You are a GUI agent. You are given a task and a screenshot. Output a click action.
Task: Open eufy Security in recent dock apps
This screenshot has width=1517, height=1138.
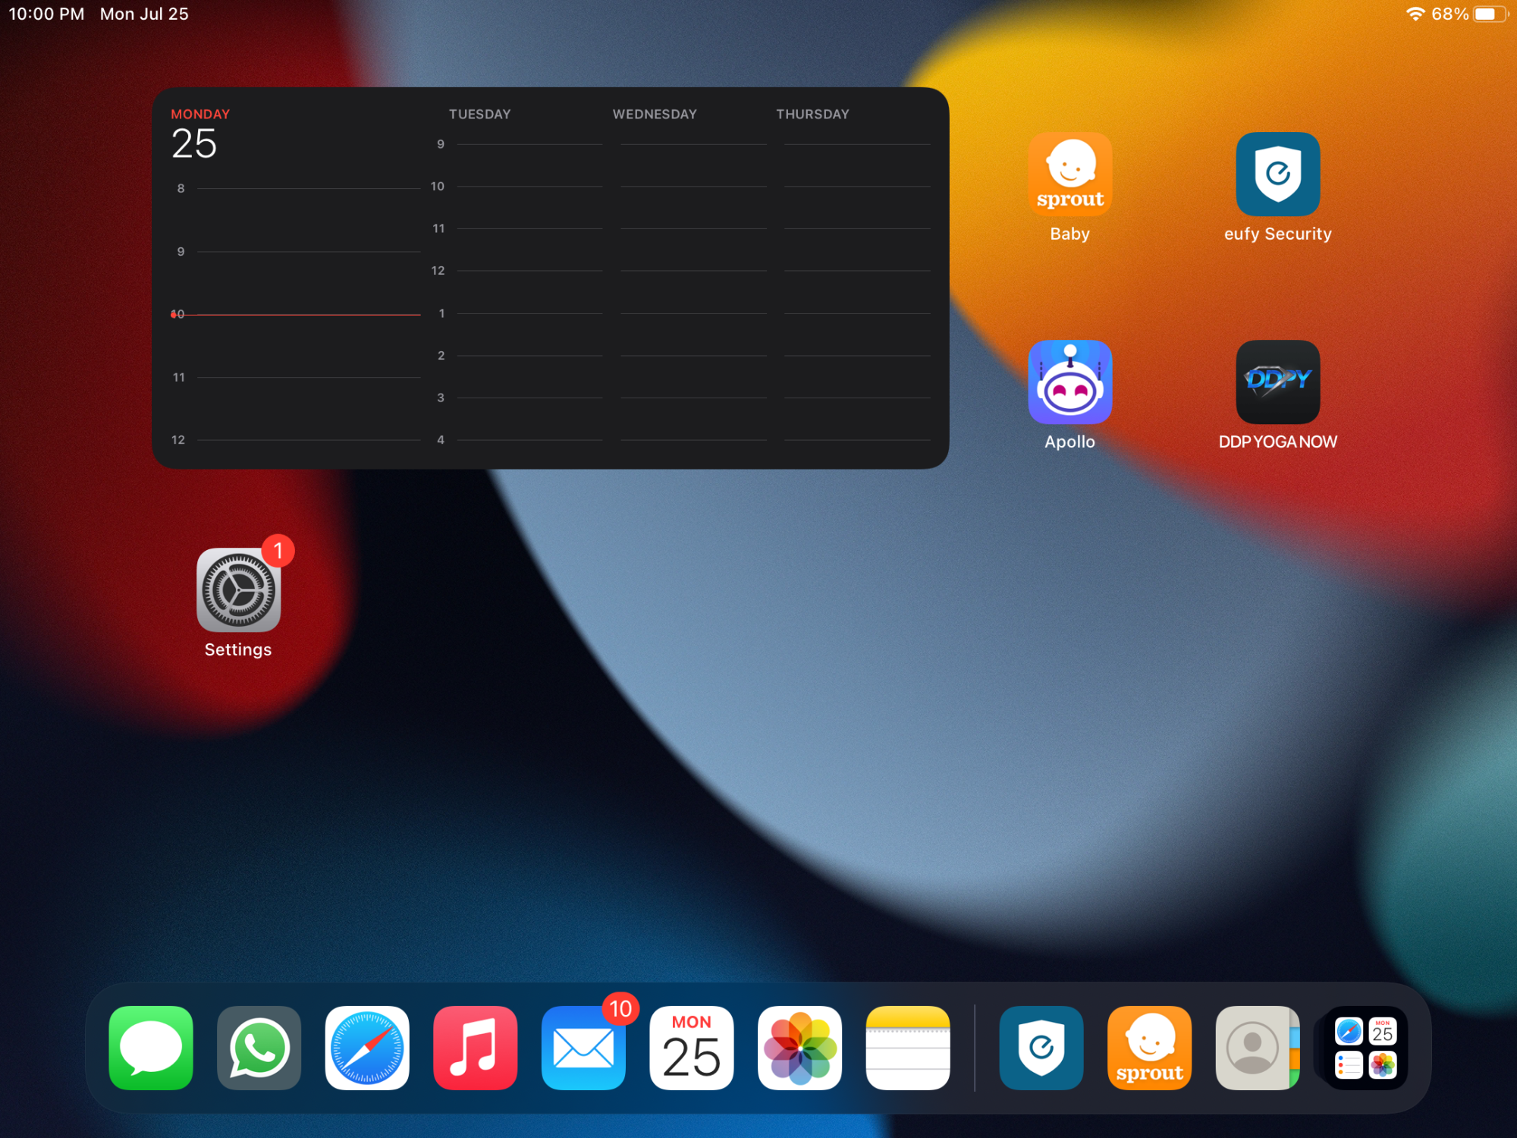pyautogui.click(x=1041, y=1048)
